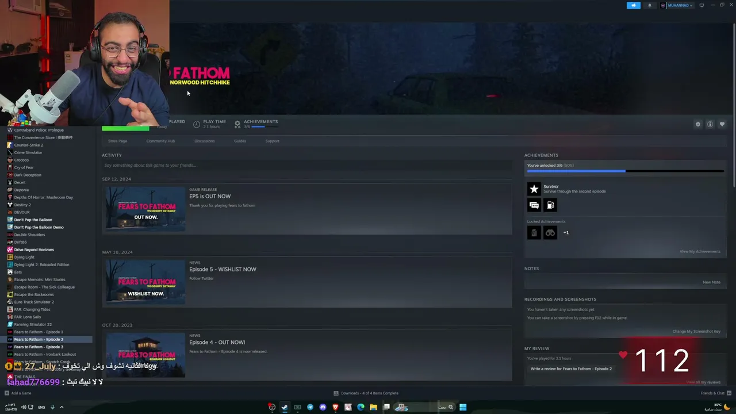Open 'Episode 4 - OUT NOW!' news title
This screenshot has width=736, height=414.
coord(217,343)
